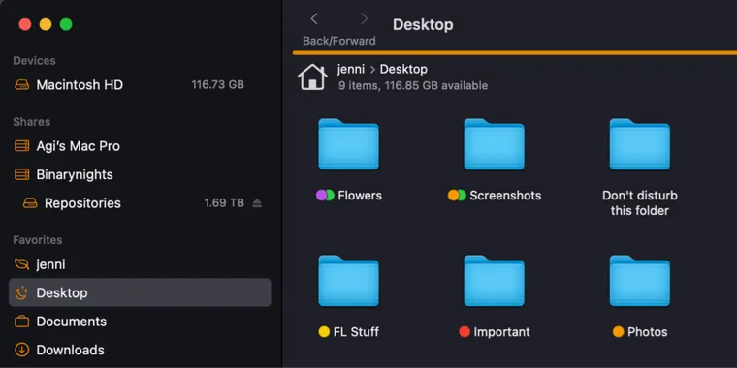
Task: Click the 1.69 TB size value
Action: 224,203
